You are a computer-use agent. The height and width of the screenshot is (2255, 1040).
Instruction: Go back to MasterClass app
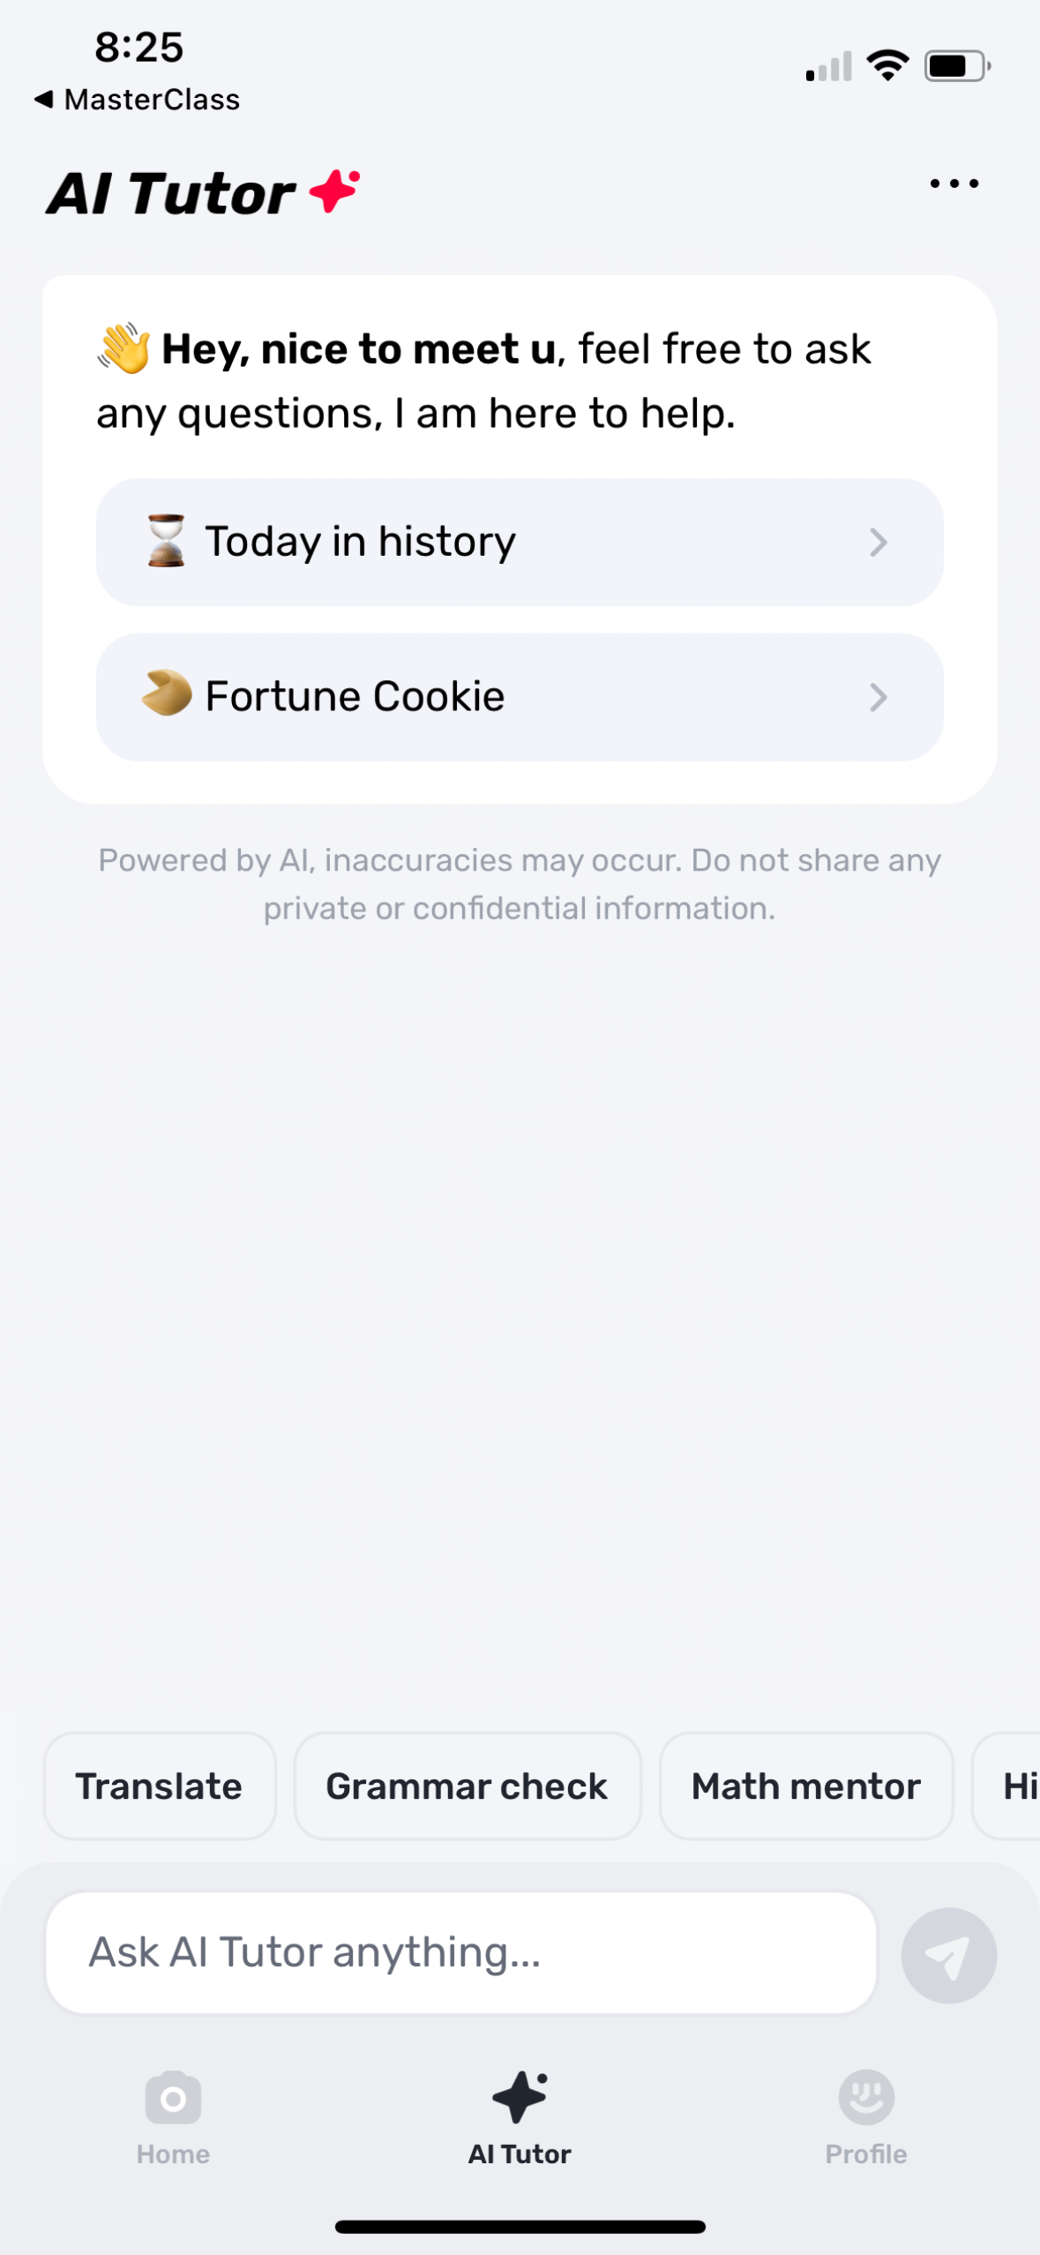(x=137, y=100)
